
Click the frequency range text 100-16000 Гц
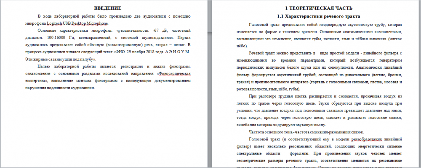point(51,38)
